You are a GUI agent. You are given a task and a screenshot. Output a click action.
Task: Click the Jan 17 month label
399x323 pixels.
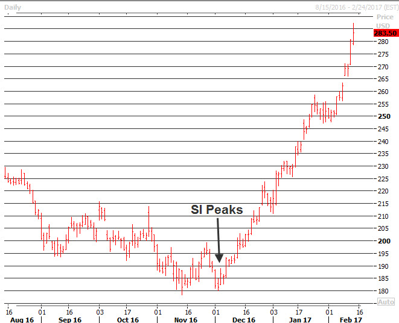click(300, 320)
